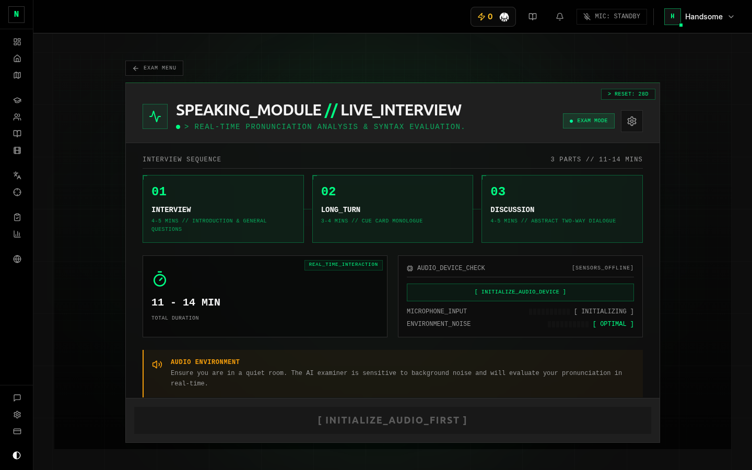Click the AUDIO_DEVICE_CHECK gear icon
The image size is (752, 470).
click(x=410, y=268)
